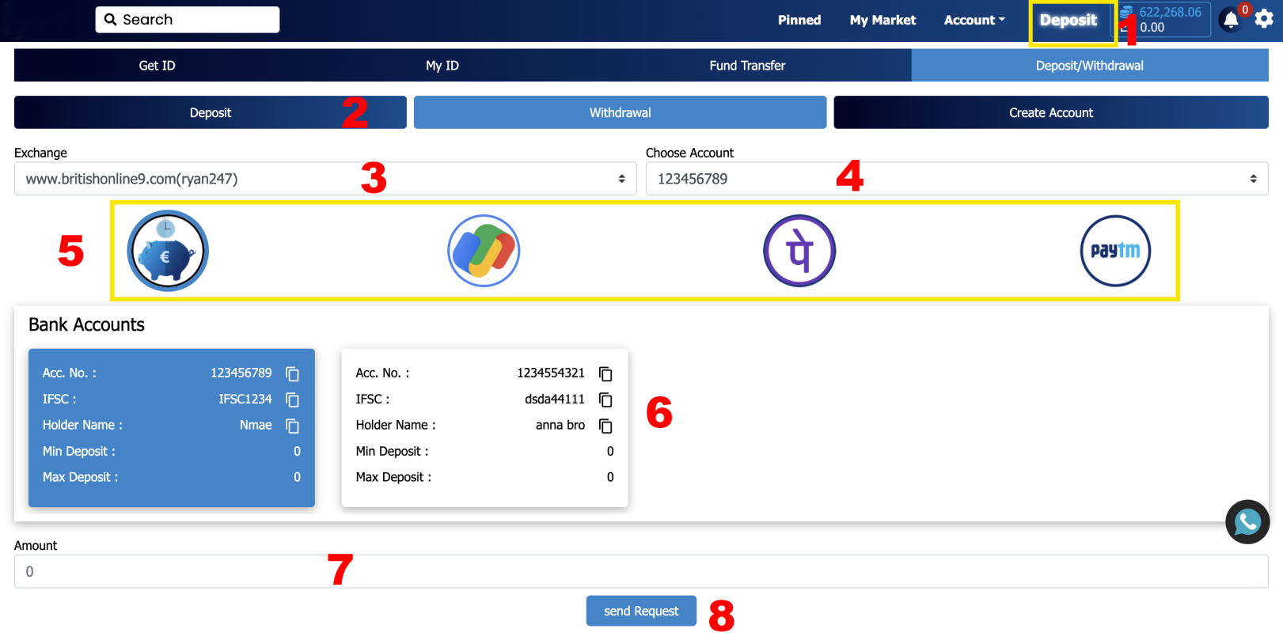Image resolution: width=1283 pixels, height=640 pixels.
Task: Copy IFSC code dsda44111
Action: point(605,400)
